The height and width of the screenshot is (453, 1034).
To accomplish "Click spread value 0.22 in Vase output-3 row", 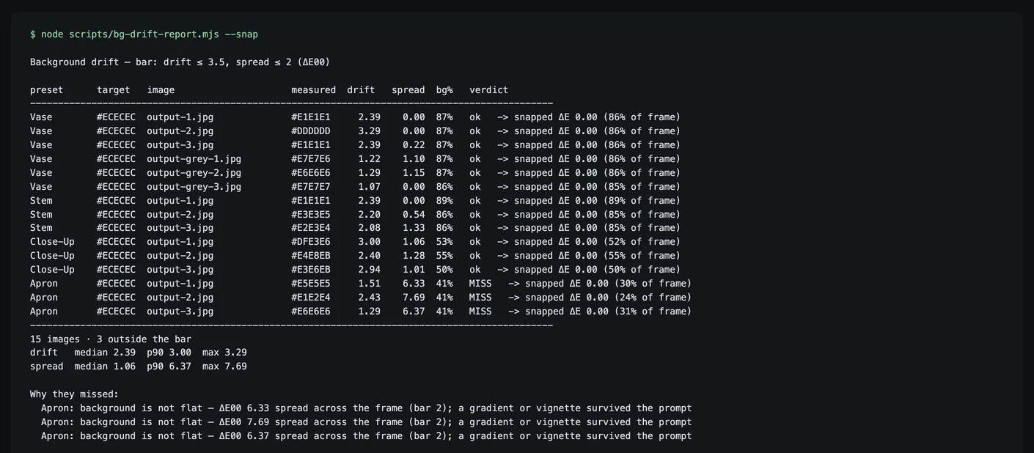I will point(414,145).
